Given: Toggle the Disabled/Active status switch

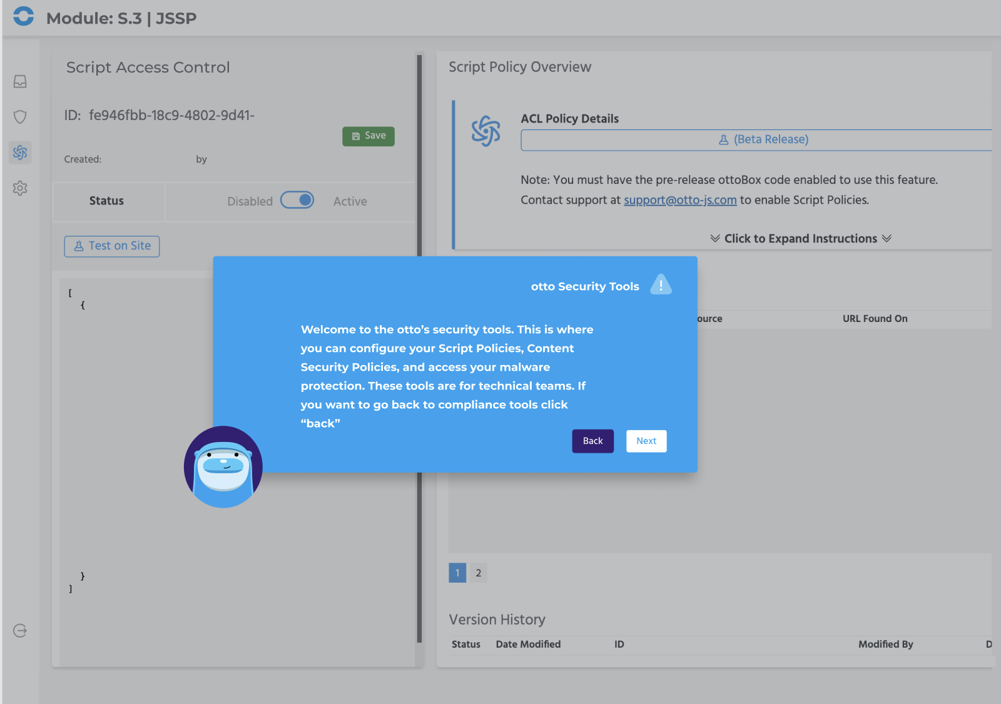Looking at the screenshot, I should pyautogui.click(x=297, y=200).
